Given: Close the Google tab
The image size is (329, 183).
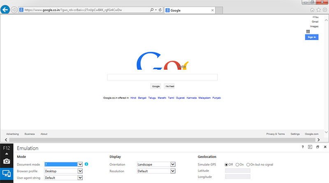Looking at the screenshot, I should pyautogui.click(x=212, y=10).
